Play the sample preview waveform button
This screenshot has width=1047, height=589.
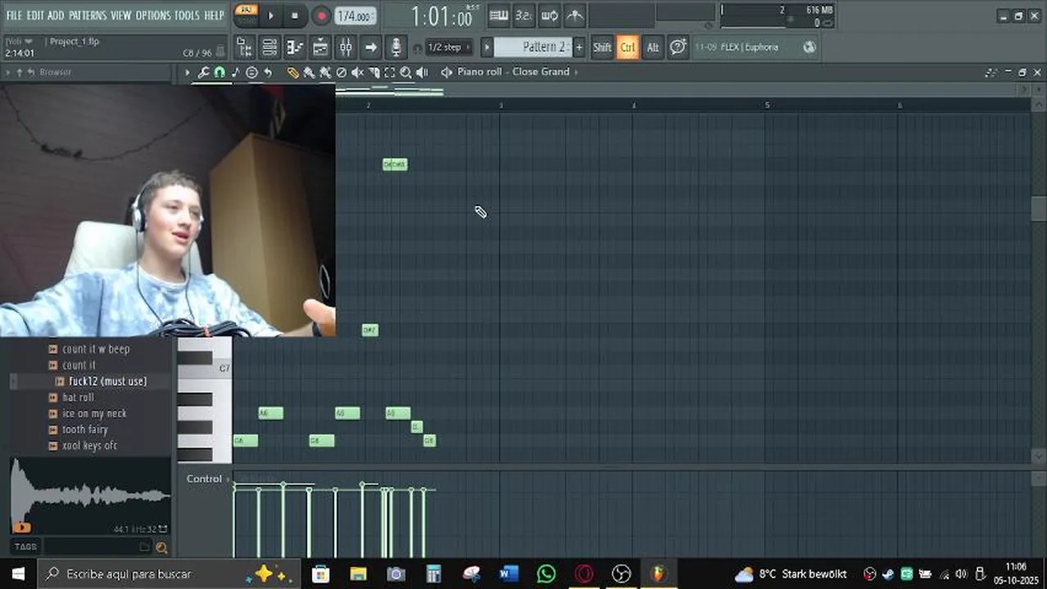coord(21,528)
